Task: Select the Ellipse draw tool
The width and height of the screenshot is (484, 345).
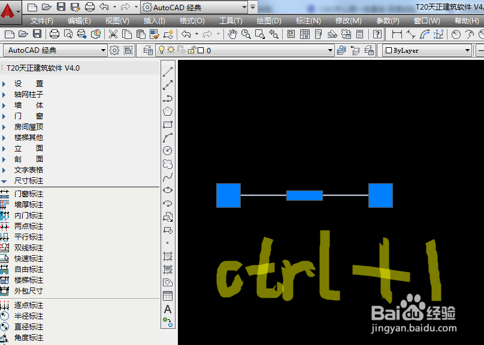Action: [x=168, y=190]
